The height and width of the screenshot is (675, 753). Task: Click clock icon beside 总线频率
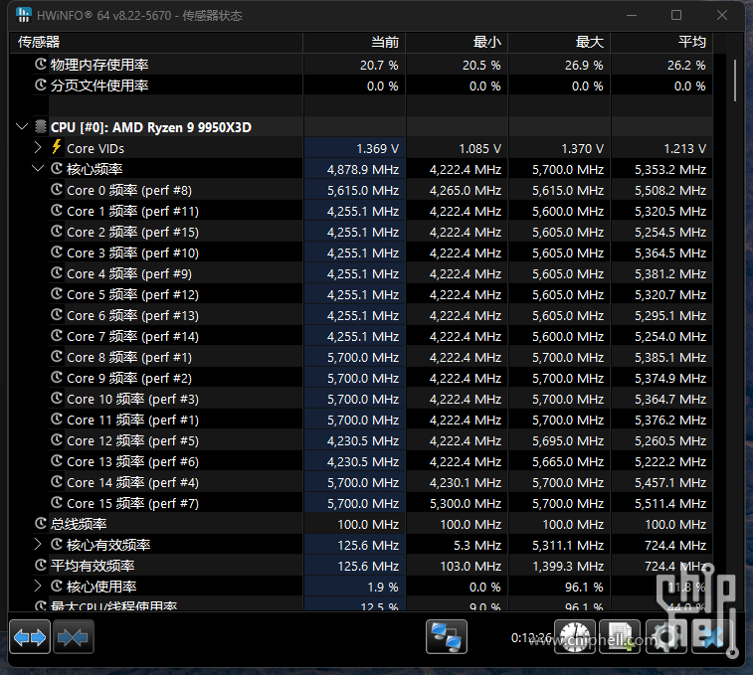(41, 523)
